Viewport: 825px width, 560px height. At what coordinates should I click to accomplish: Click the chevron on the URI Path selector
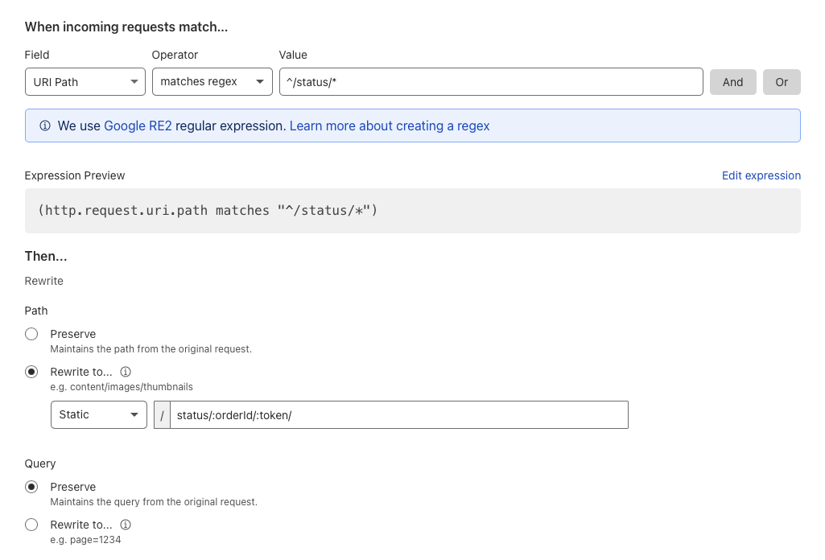point(134,81)
